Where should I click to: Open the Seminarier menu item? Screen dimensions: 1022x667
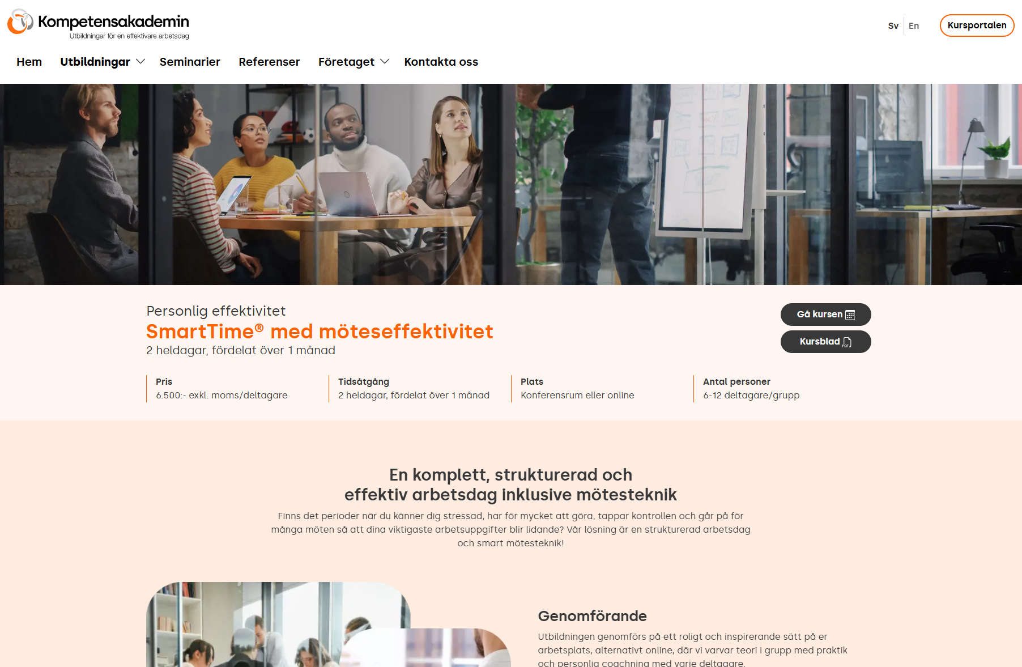tap(190, 62)
